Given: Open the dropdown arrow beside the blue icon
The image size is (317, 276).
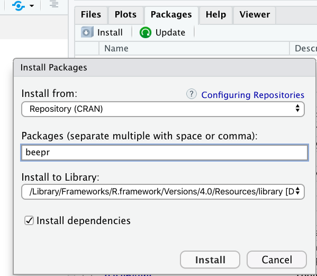Looking at the screenshot, I should [32, 6].
